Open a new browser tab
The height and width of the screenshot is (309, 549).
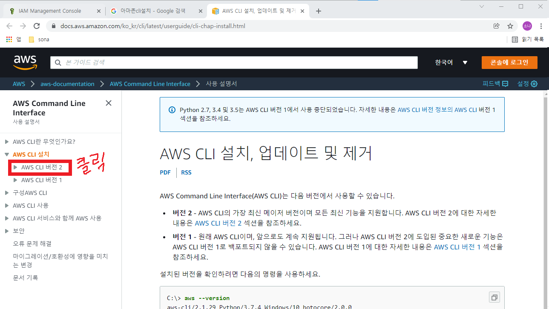tap(319, 11)
